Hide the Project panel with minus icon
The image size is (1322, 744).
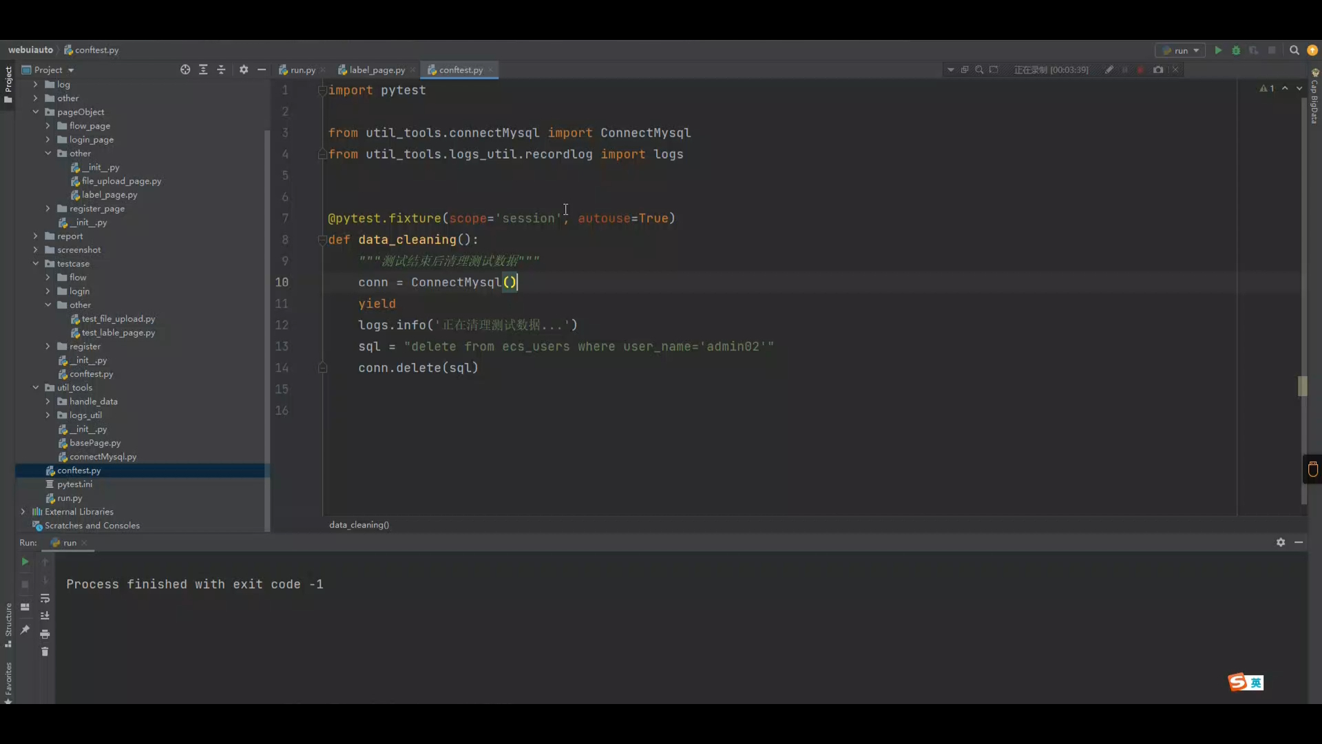tap(262, 70)
